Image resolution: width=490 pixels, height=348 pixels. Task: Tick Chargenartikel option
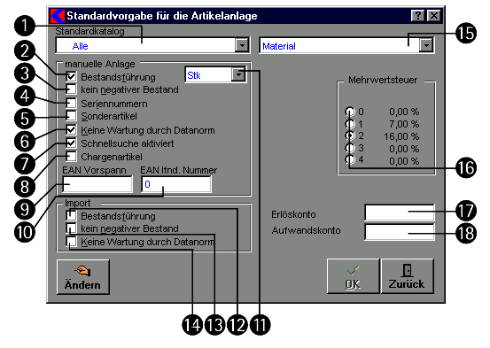[x=71, y=156]
